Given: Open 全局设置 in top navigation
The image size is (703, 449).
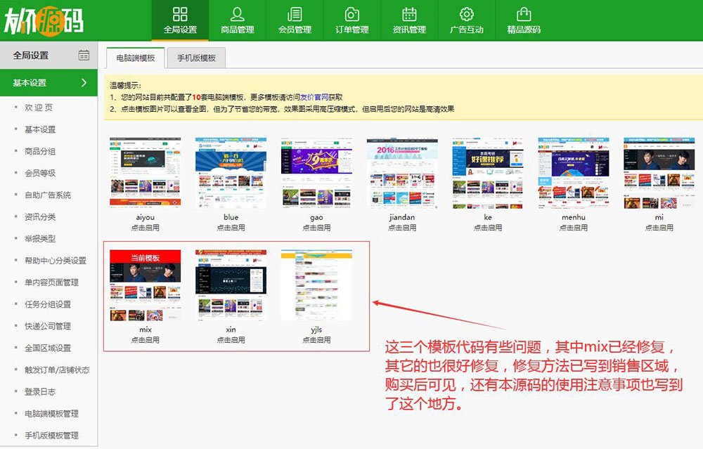Looking at the screenshot, I should coord(180,20).
